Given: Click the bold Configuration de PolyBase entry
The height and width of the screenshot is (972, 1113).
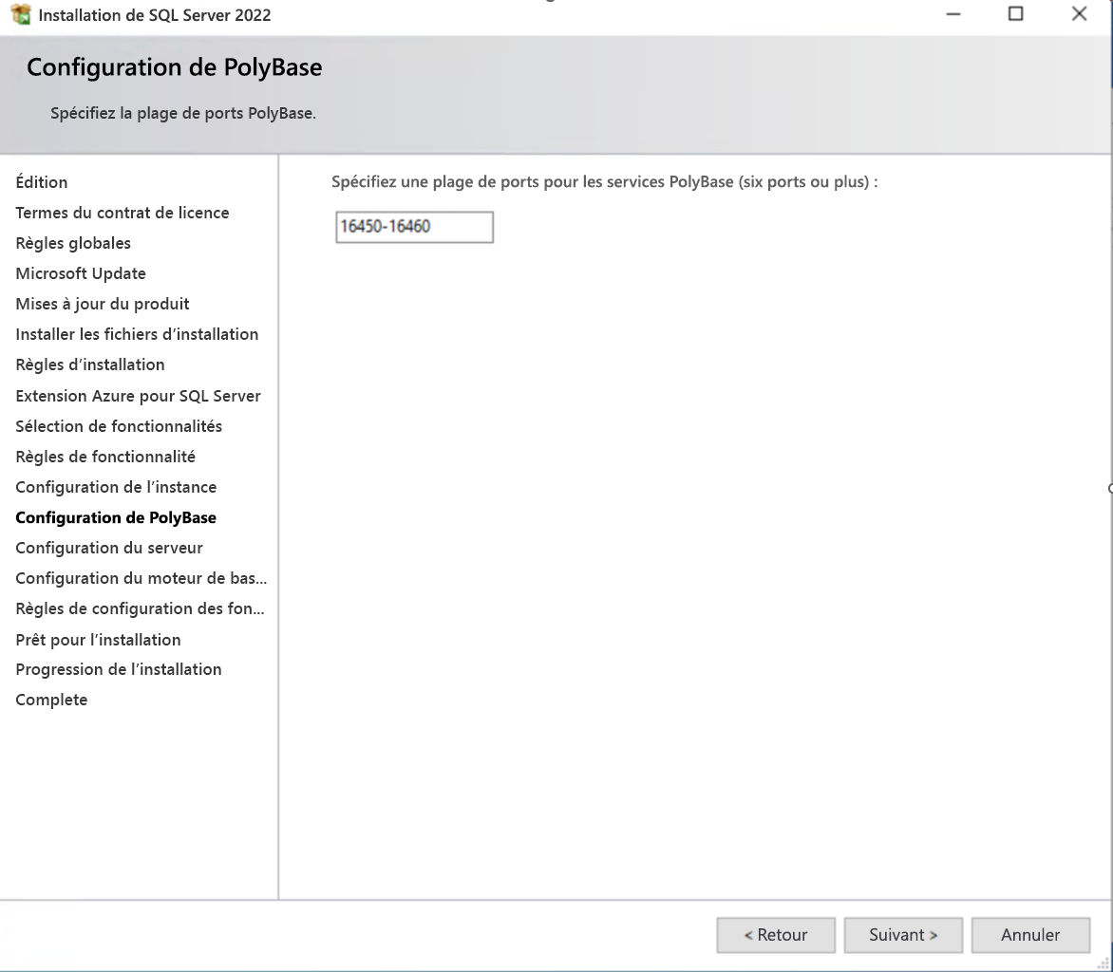Looking at the screenshot, I should click(x=116, y=517).
